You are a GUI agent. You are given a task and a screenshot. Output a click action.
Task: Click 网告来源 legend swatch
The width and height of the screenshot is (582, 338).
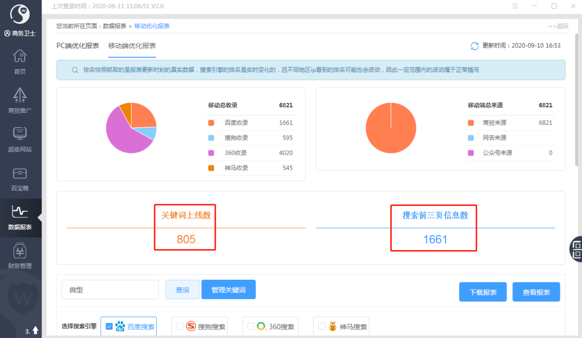470,138
